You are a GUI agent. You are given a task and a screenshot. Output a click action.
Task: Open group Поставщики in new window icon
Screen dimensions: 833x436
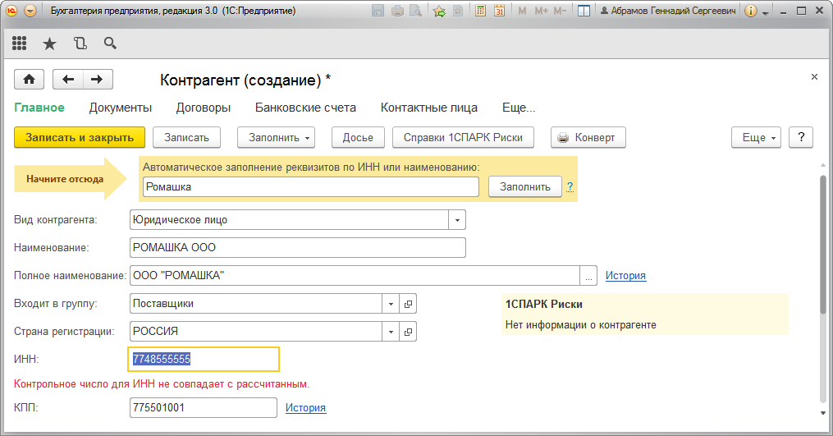click(x=408, y=304)
